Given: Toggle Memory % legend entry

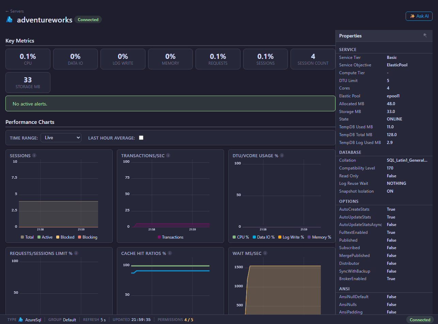Looking at the screenshot, I should [319, 237].
